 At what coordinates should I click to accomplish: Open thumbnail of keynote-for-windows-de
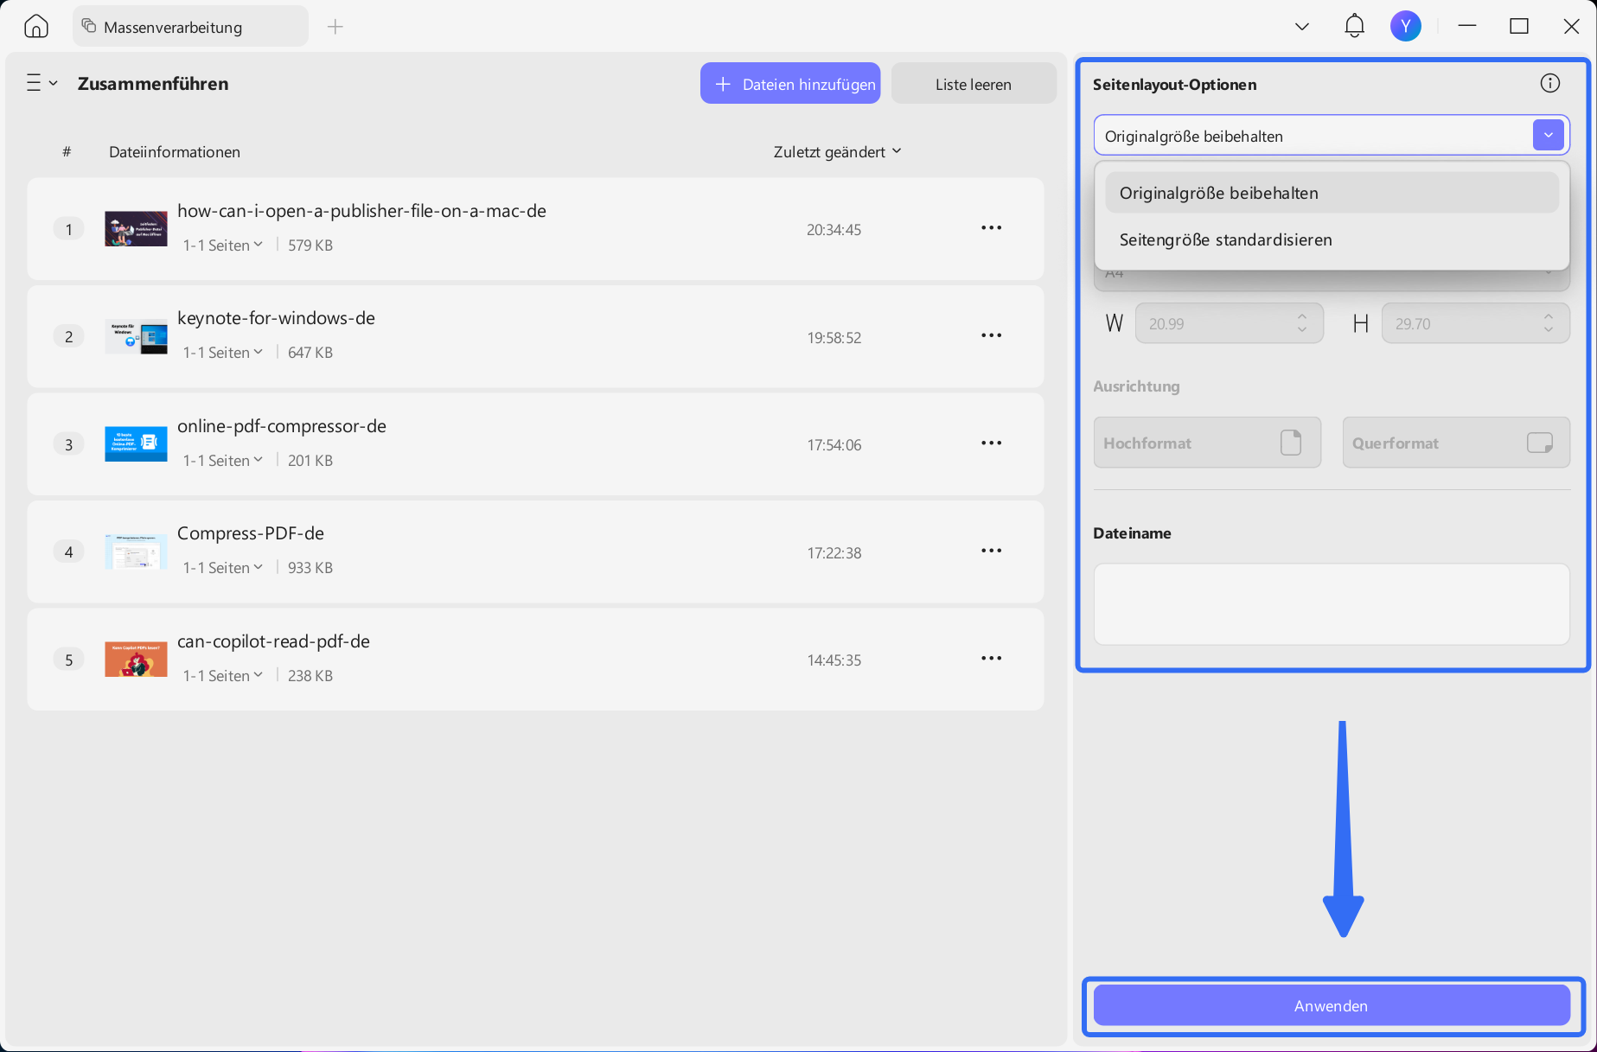coord(136,336)
